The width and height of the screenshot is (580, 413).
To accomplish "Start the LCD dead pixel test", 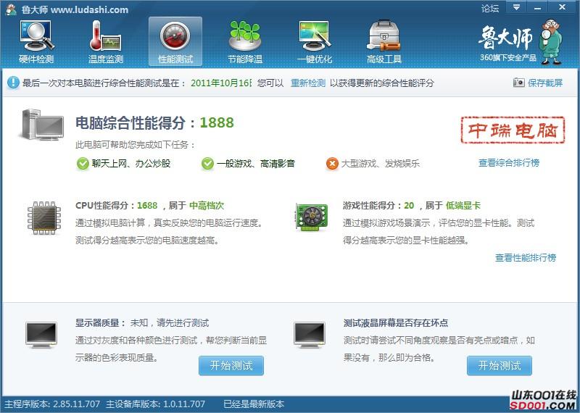I will tap(500, 366).
